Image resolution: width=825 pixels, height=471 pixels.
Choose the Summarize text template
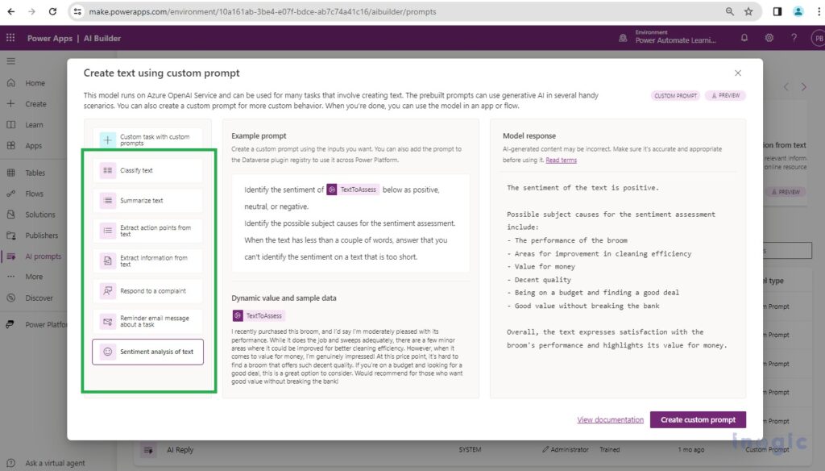(x=147, y=200)
